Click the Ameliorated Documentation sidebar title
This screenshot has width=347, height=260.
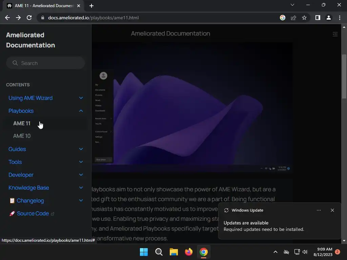pos(30,40)
